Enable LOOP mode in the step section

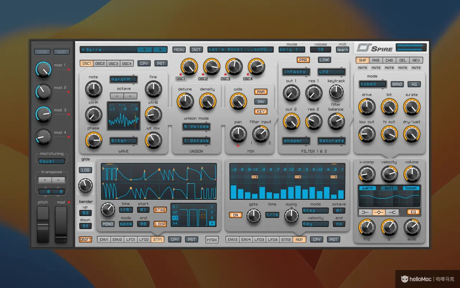click(160, 224)
